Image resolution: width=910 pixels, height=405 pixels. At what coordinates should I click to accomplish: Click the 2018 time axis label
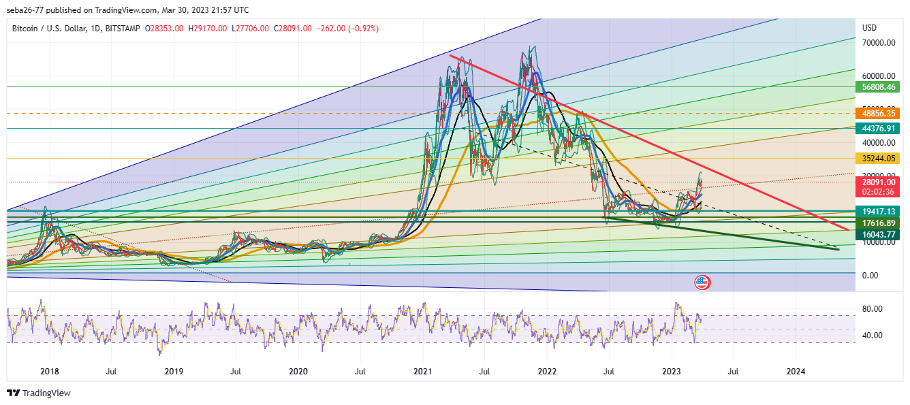49,372
